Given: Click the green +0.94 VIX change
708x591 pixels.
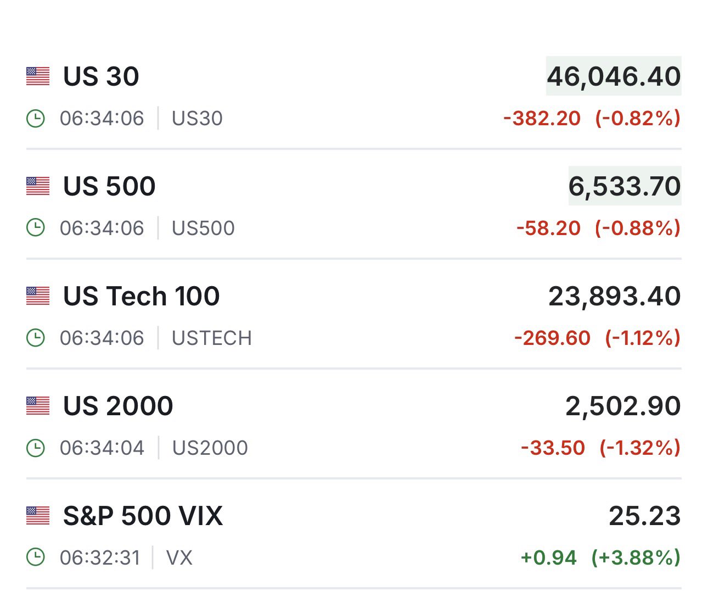Looking at the screenshot, I should (x=549, y=557).
